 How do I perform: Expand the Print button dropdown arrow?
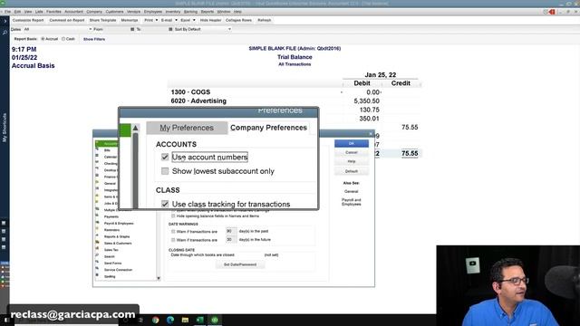pyautogui.click(x=157, y=20)
